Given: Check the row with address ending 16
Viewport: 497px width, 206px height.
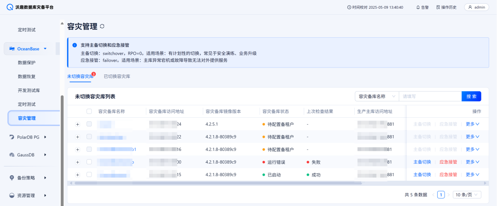Looking at the screenshot, I should click(89, 149).
